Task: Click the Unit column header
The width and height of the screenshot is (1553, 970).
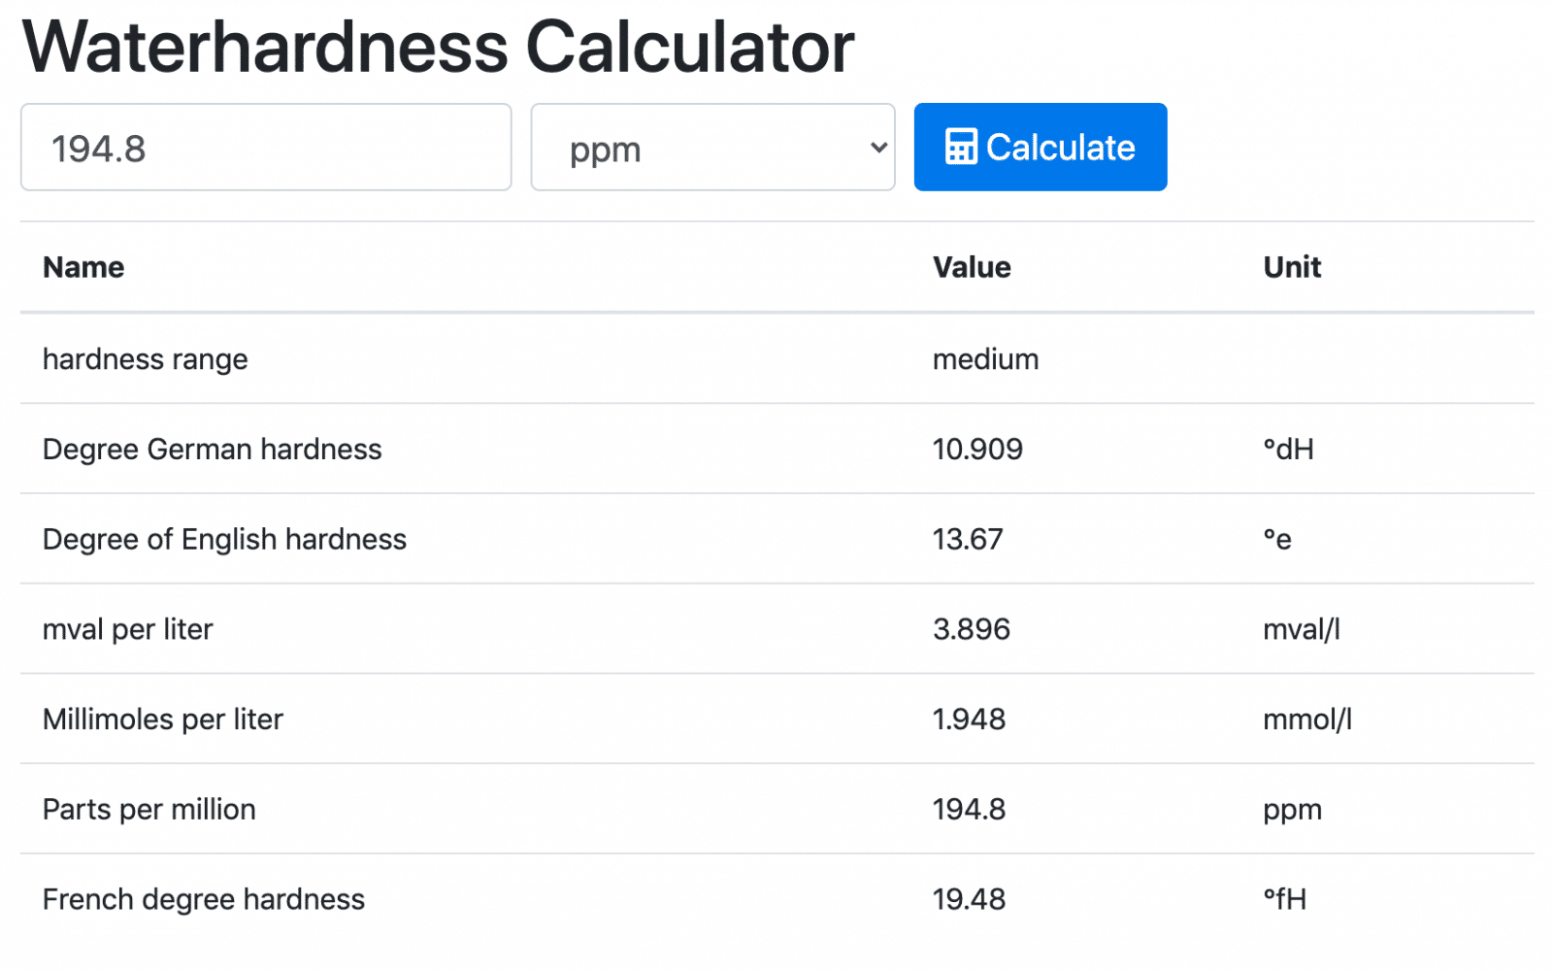Action: (x=1292, y=267)
